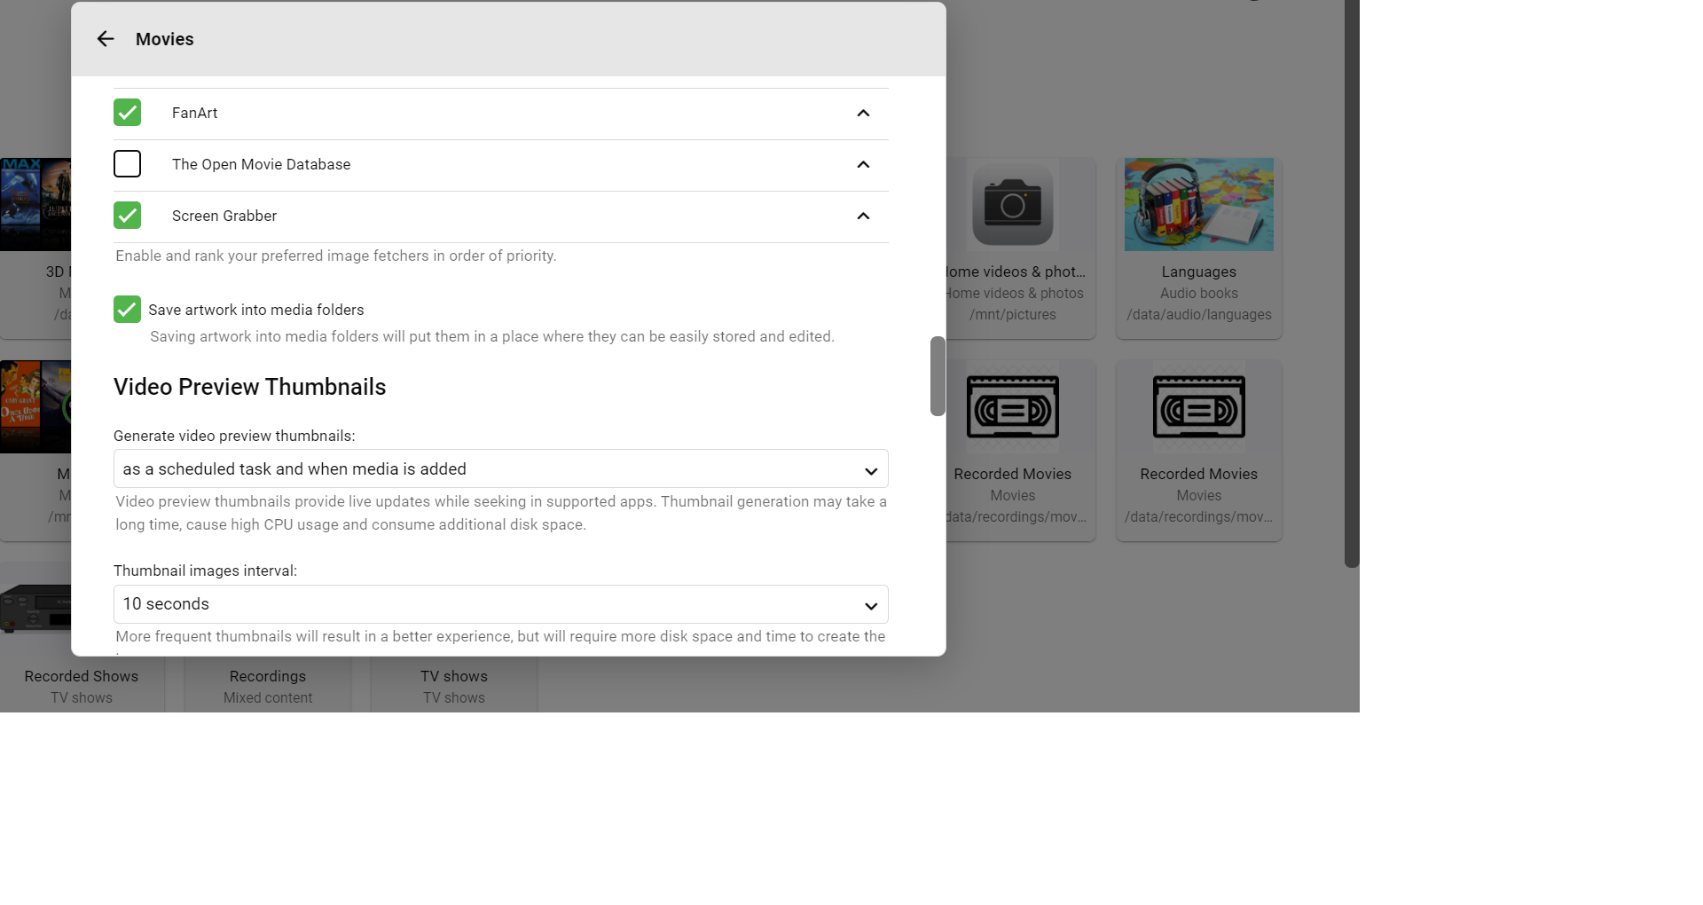The width and height of the screenshot is (1703, 905).
Task: Click the Screen Grabber label
Action: tap(224, 216)
